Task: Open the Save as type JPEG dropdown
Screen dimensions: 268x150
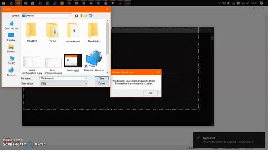Action: (x=64, y=83)
